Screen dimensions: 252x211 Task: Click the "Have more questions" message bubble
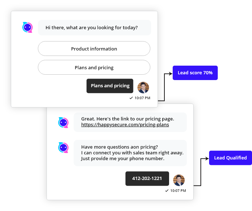130,153
